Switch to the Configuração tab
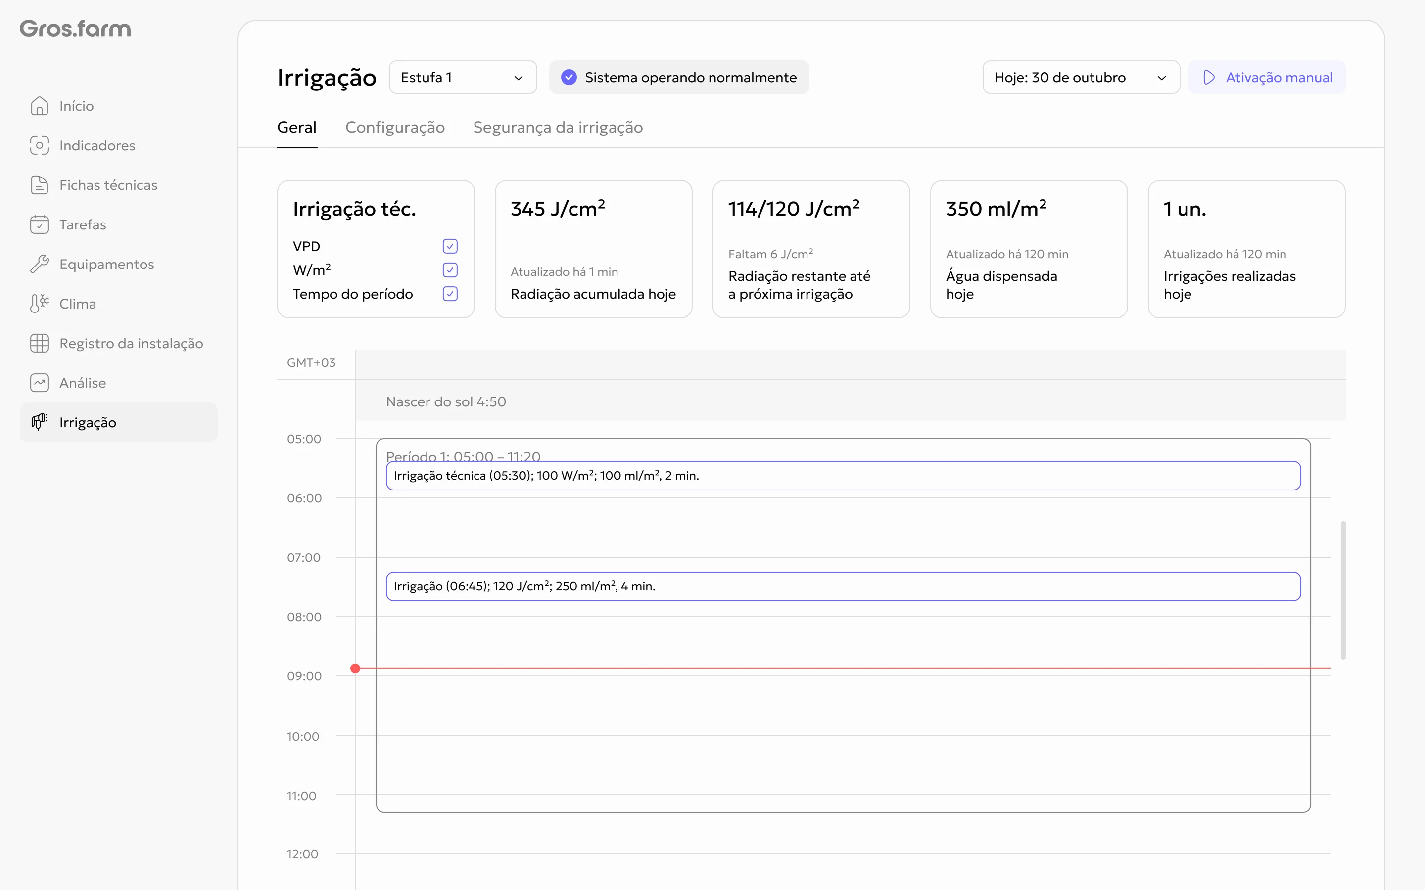 [x=395, y=127]
